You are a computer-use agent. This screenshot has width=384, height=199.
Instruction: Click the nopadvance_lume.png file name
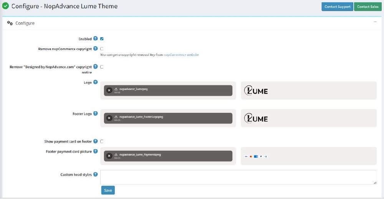click(x=134, y=89)
